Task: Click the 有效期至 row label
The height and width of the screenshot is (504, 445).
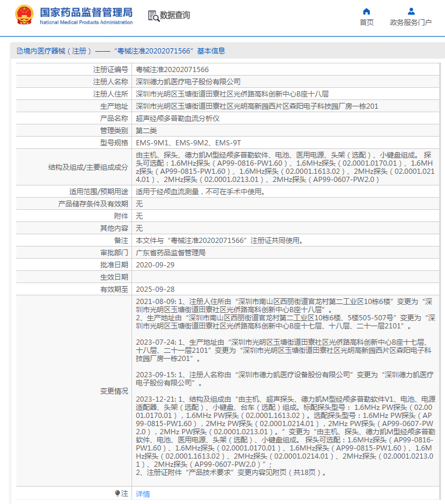Action: point(114,289)
